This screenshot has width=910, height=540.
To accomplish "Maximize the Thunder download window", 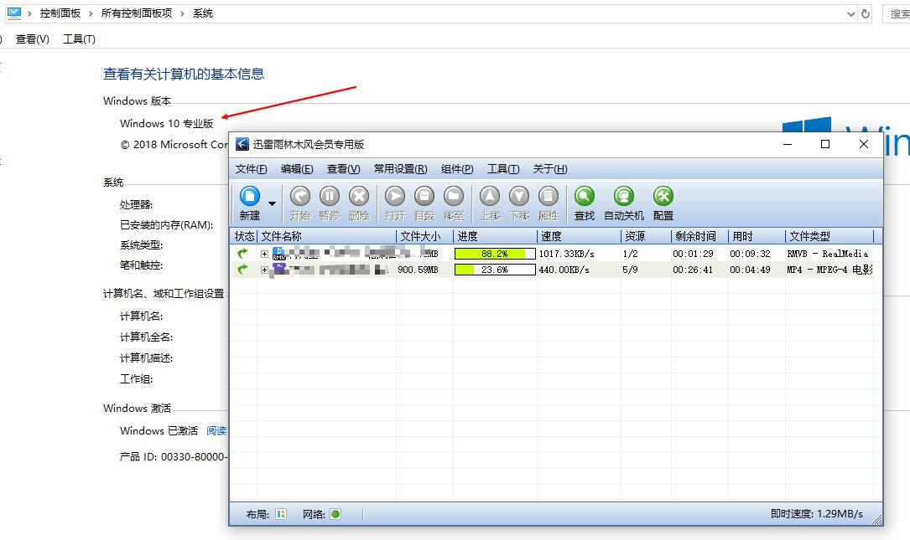I will click(824, 144).
